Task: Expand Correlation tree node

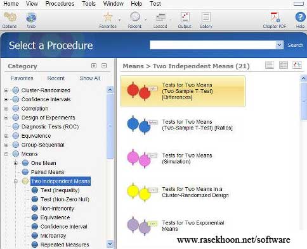Action: tap(6, 109)
